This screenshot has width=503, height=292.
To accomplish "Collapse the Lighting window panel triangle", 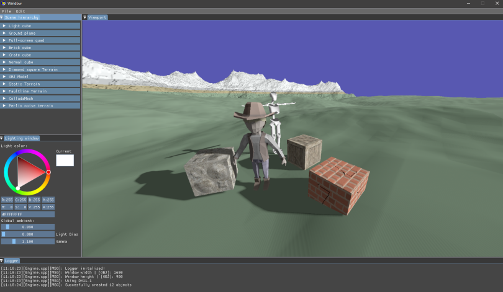I will pos(2,138).
